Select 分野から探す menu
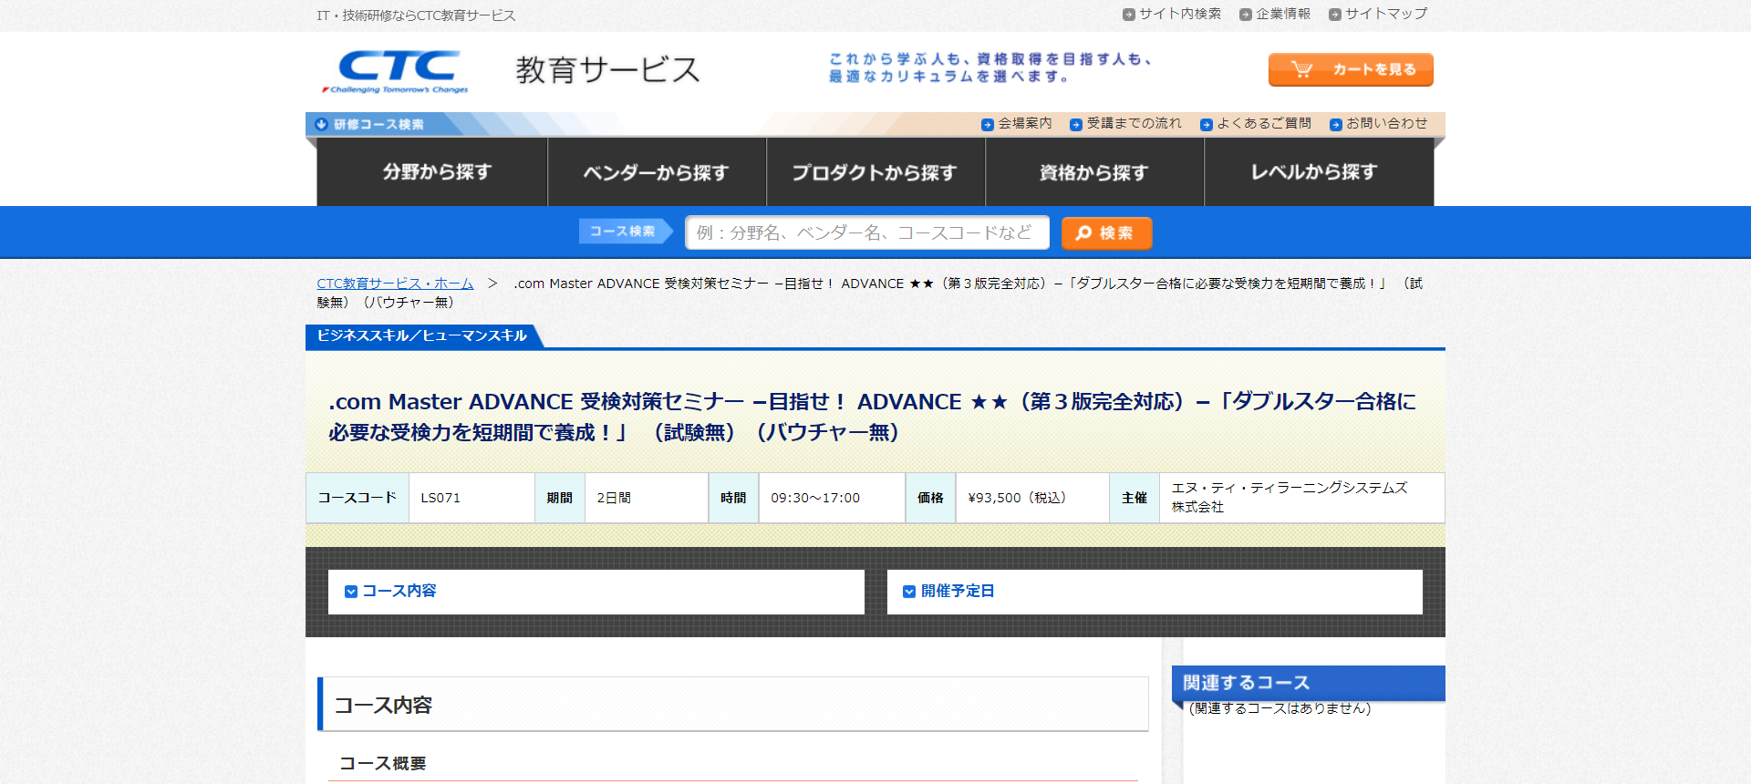 click(432, 172)
